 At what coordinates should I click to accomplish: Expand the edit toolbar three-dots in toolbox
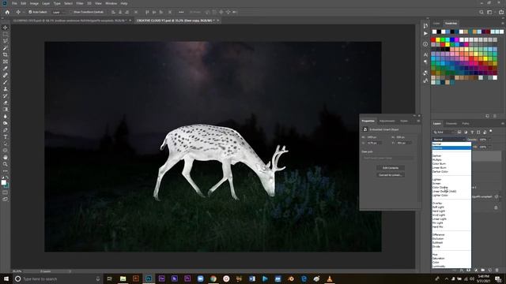(6, 171)
